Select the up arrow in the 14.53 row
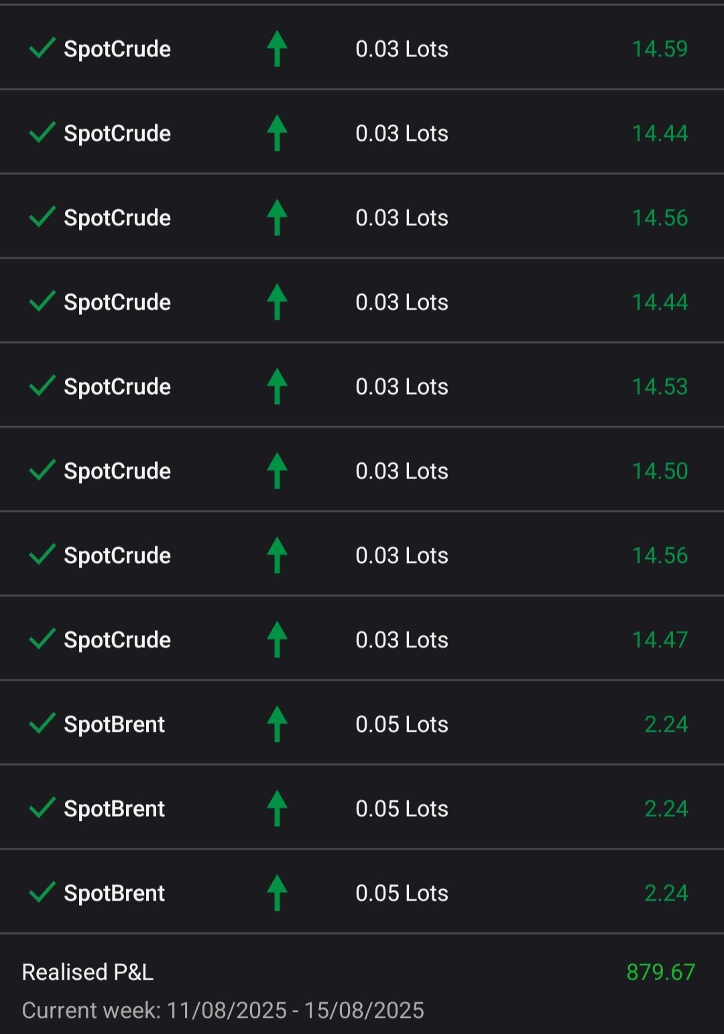Image resolution: width=724 pixels, height=1034 pixels. click(277, 387)
